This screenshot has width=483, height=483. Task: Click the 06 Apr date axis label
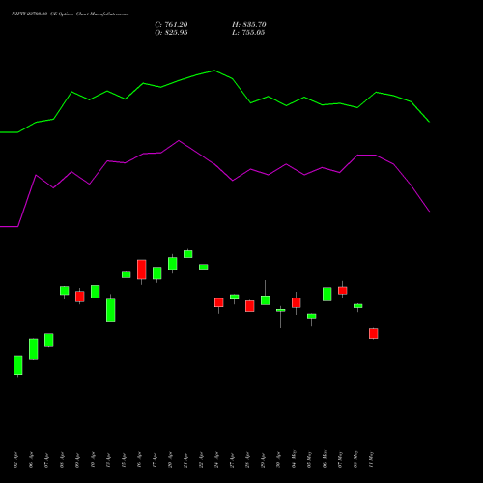pos(31,460)
